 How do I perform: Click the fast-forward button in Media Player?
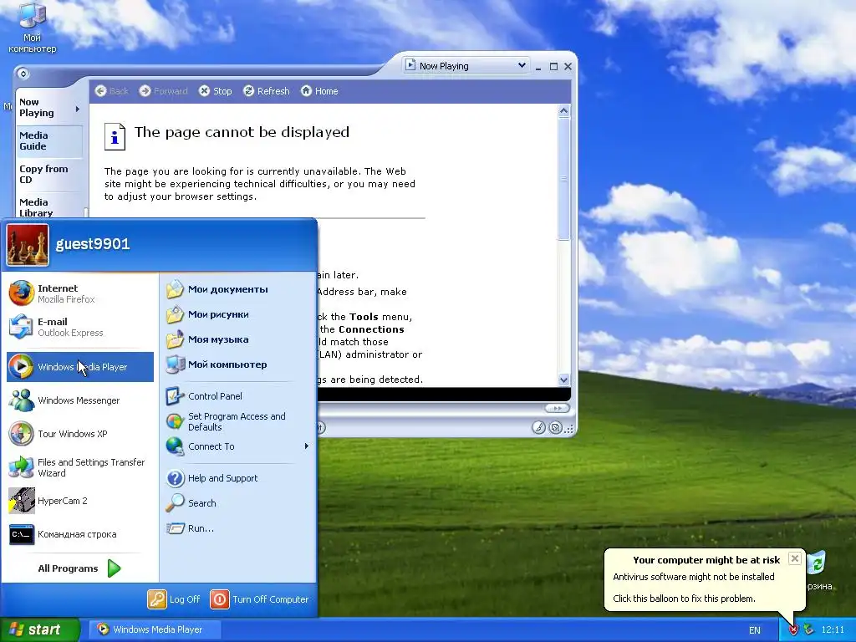pyautogui.click(x=557, y=408)
